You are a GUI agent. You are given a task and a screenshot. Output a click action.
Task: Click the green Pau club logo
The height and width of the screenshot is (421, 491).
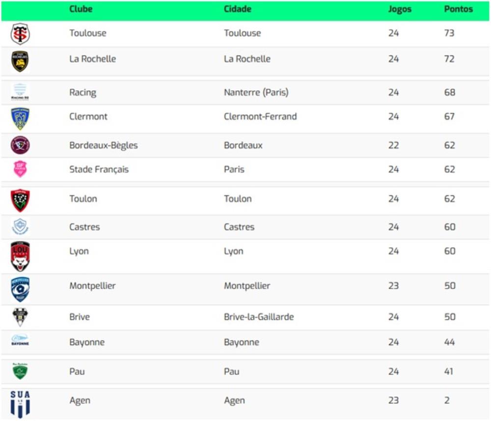pyautogui.click(x=20, y=371)
